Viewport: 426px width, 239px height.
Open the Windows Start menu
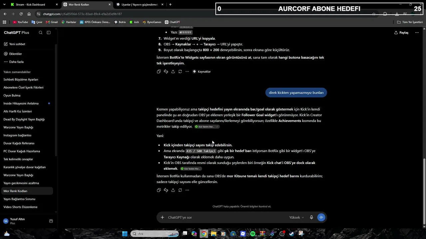[x=125, y=234]
